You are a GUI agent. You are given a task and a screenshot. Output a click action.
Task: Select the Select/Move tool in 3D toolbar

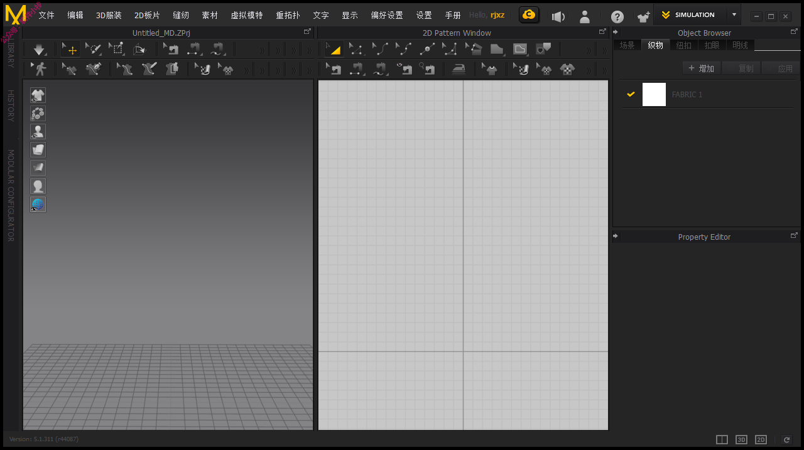coord(70,50)
